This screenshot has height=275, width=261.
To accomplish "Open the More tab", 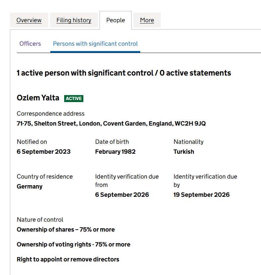I will 147,20.
